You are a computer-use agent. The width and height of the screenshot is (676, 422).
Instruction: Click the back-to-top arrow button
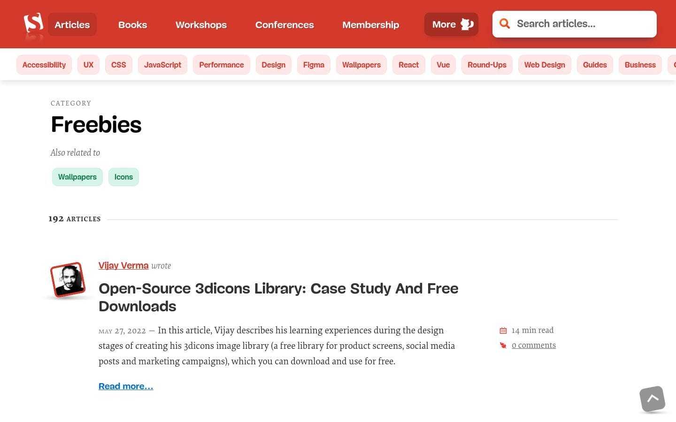tap(652, 399)
